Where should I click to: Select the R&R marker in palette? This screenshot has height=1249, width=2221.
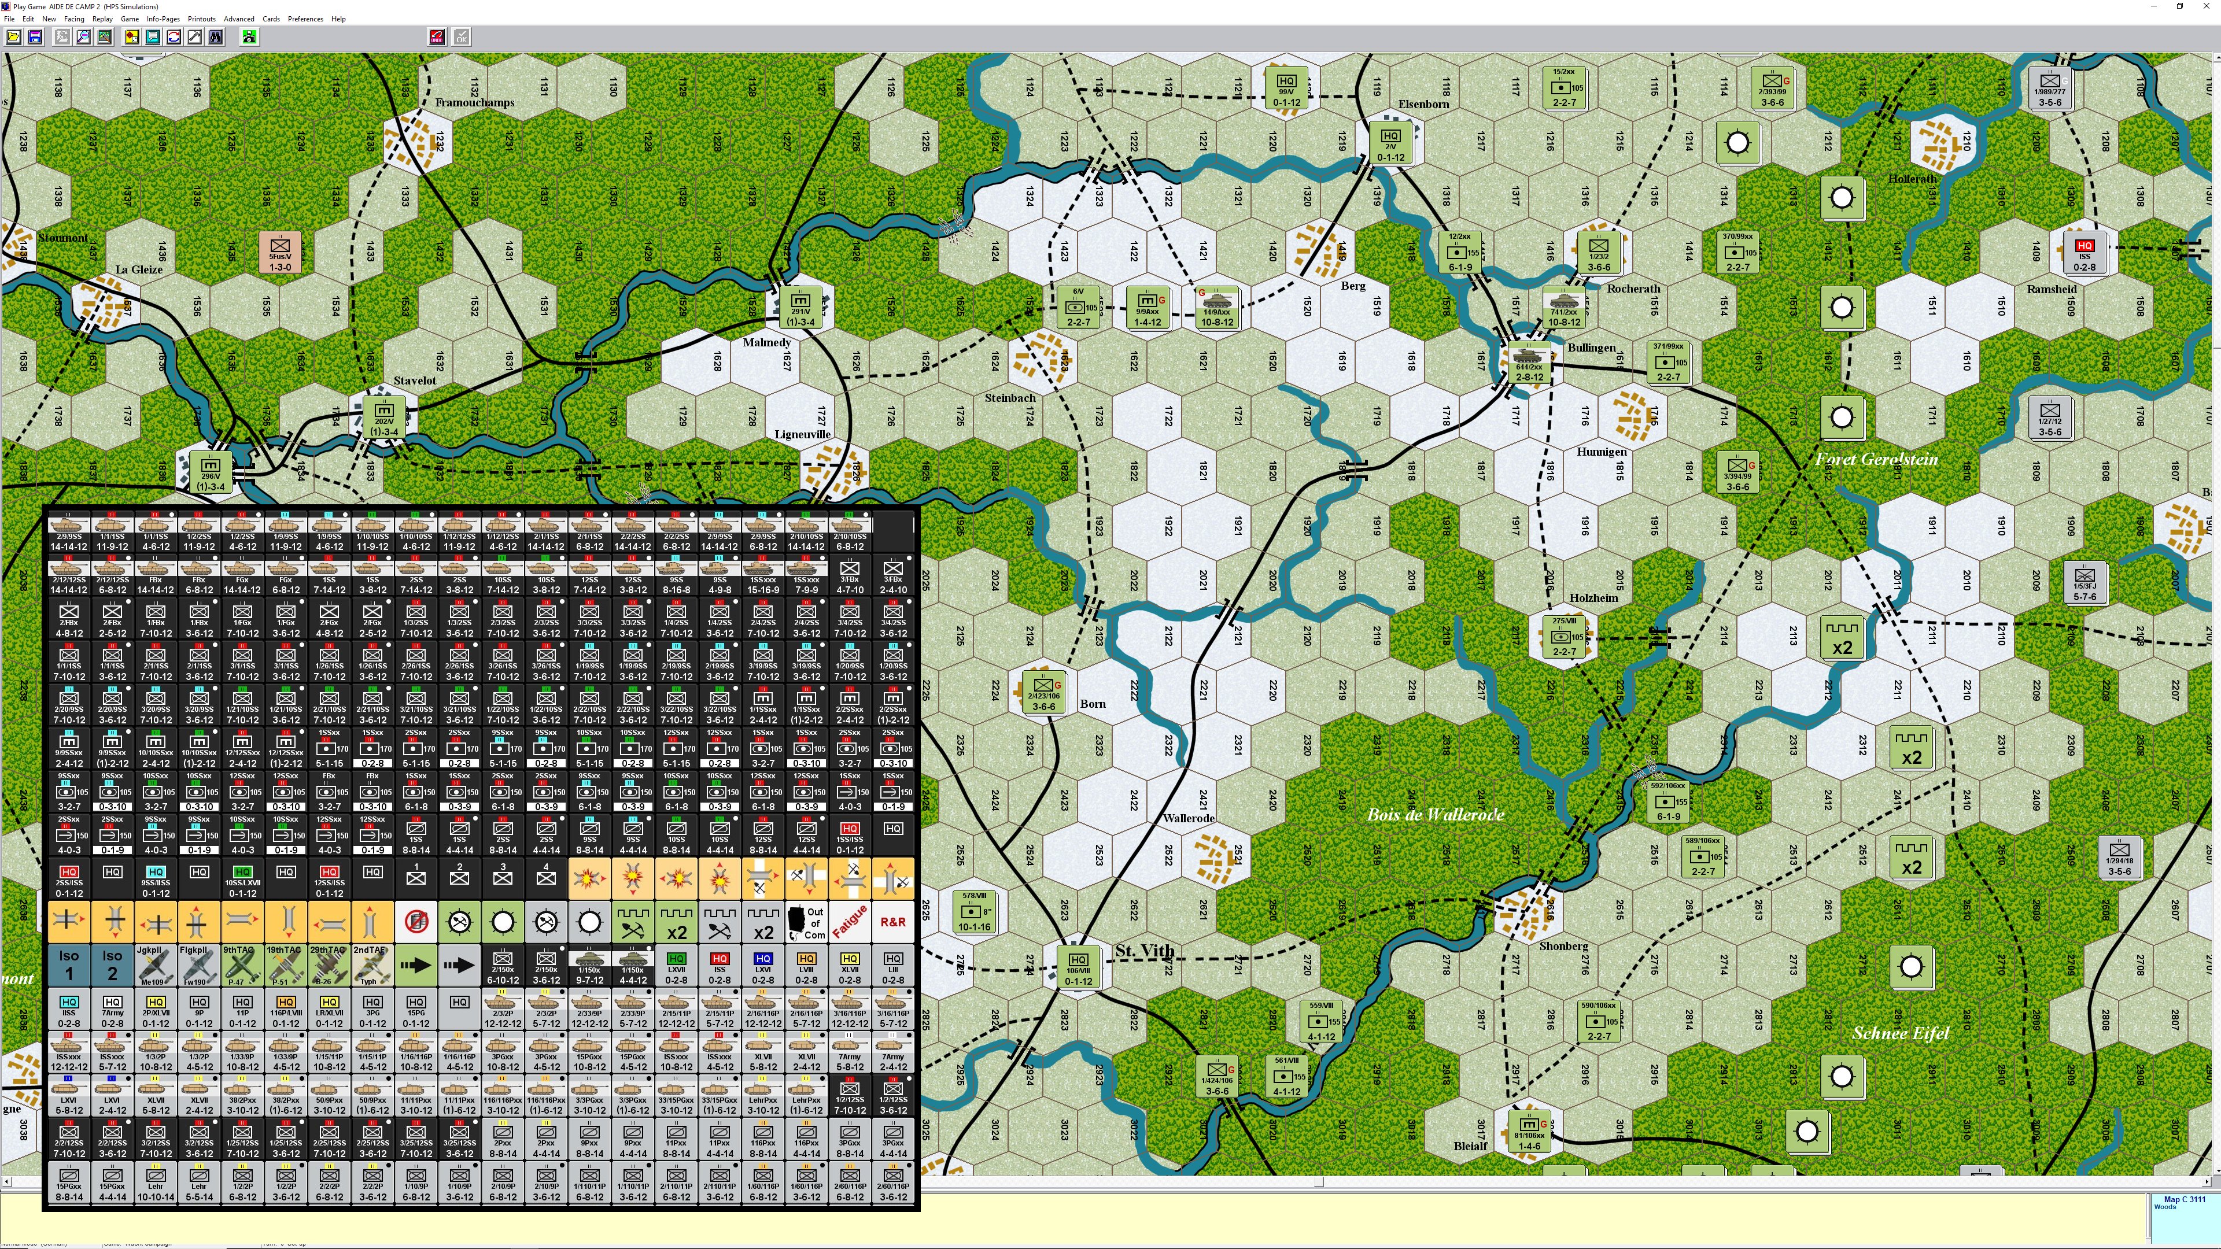tap(892, 922)
